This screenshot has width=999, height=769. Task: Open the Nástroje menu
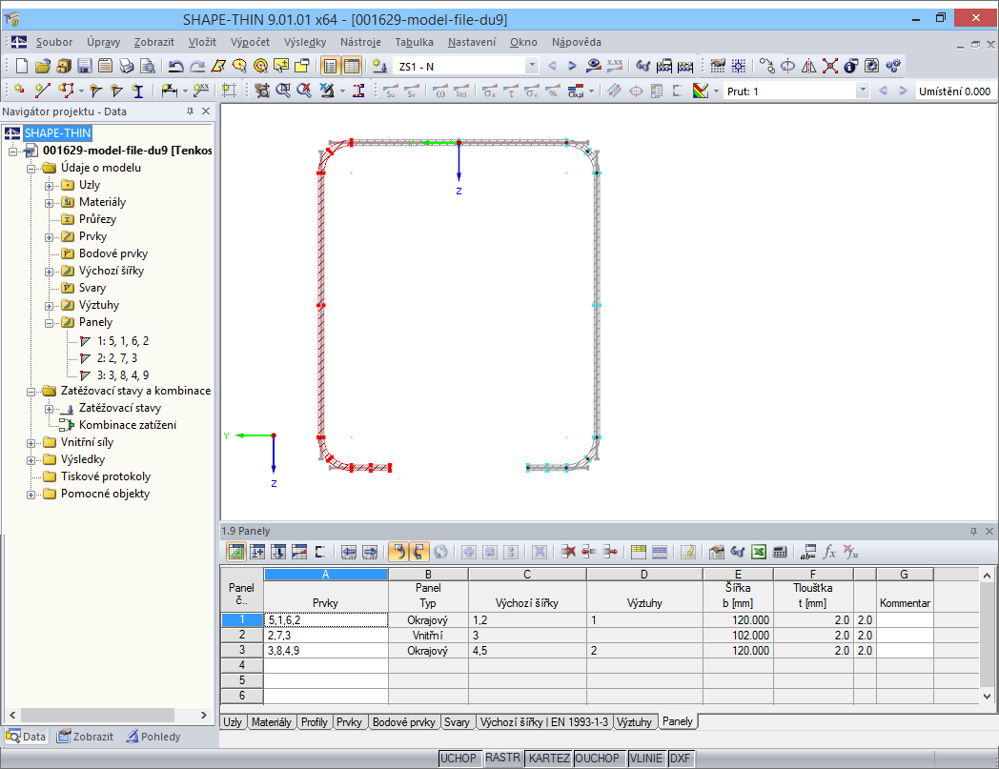click(360, 42)
